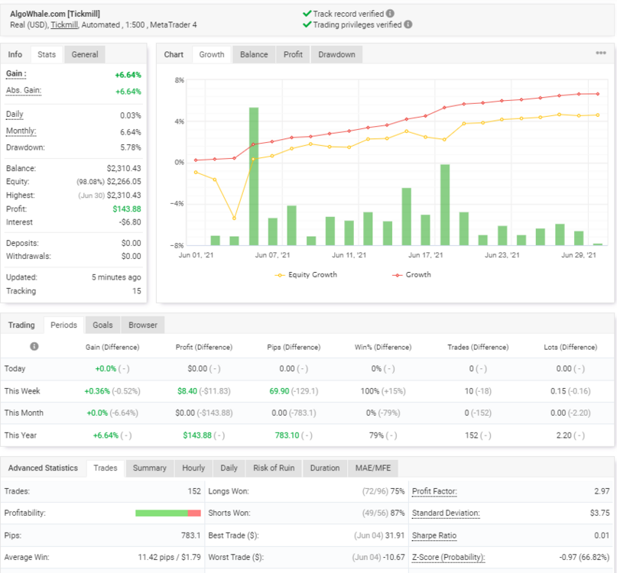Toggle Equity Growth series in chart legend
The image size is (617, 573).
306,274
